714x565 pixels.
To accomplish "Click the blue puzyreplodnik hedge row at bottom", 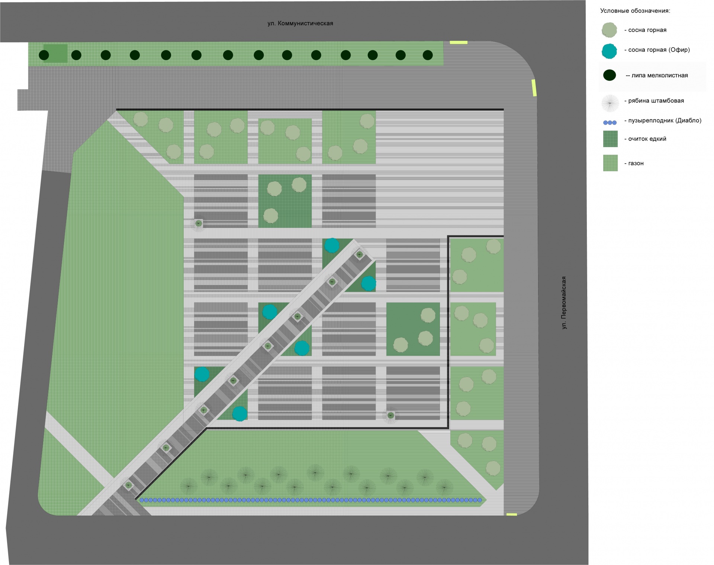I will (312, 500).
